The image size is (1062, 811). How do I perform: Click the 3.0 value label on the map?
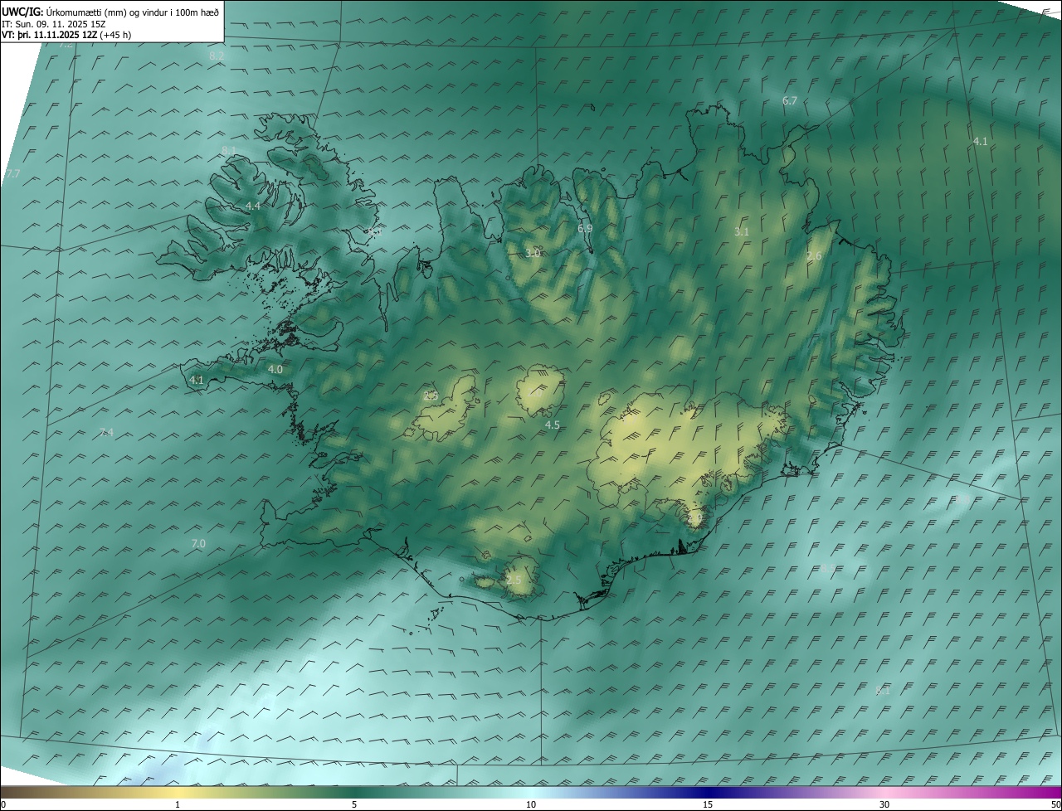(533, 253)
